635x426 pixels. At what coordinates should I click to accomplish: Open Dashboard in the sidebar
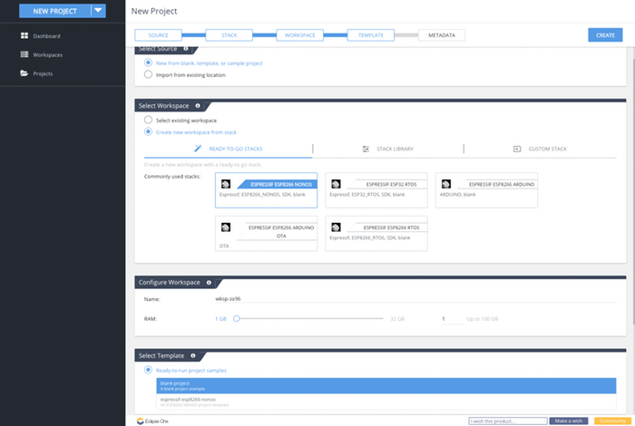(x=46, y=36)
